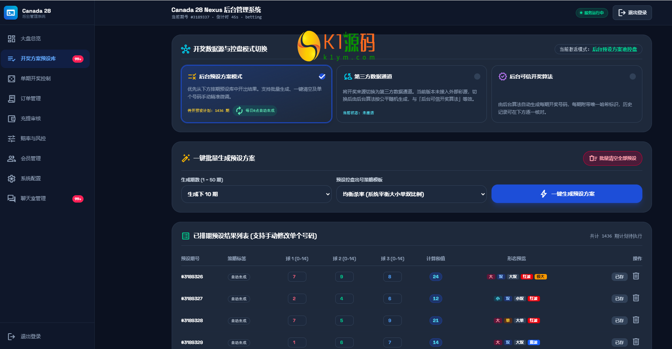Screen dimensions: 672x349
Task: Click 蓝波 tag in row #3189329
Action: tap(533, 342)
